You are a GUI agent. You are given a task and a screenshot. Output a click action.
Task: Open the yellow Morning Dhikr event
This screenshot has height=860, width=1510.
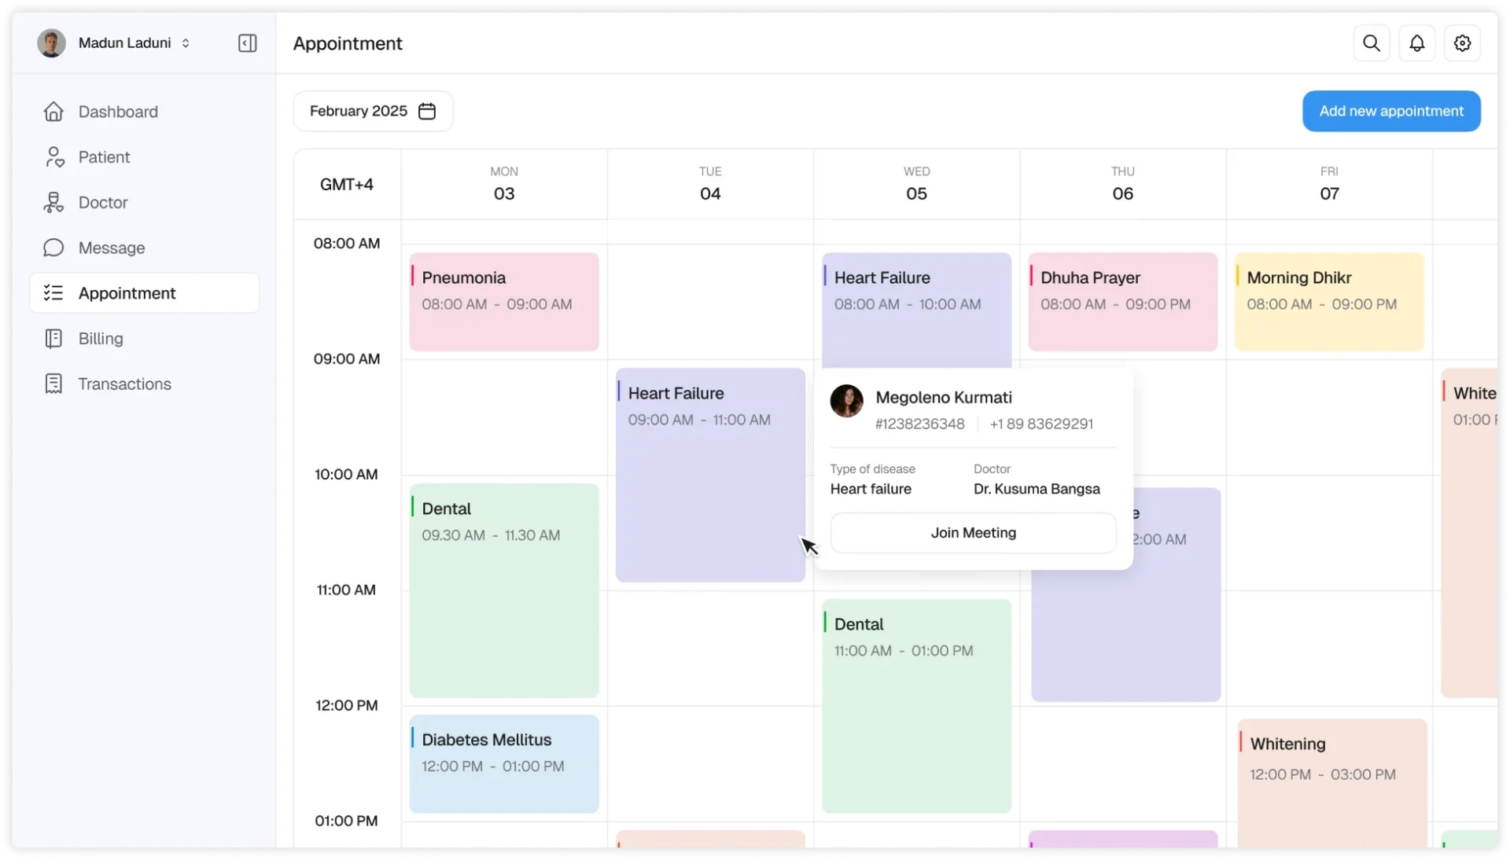[1328, 302]
